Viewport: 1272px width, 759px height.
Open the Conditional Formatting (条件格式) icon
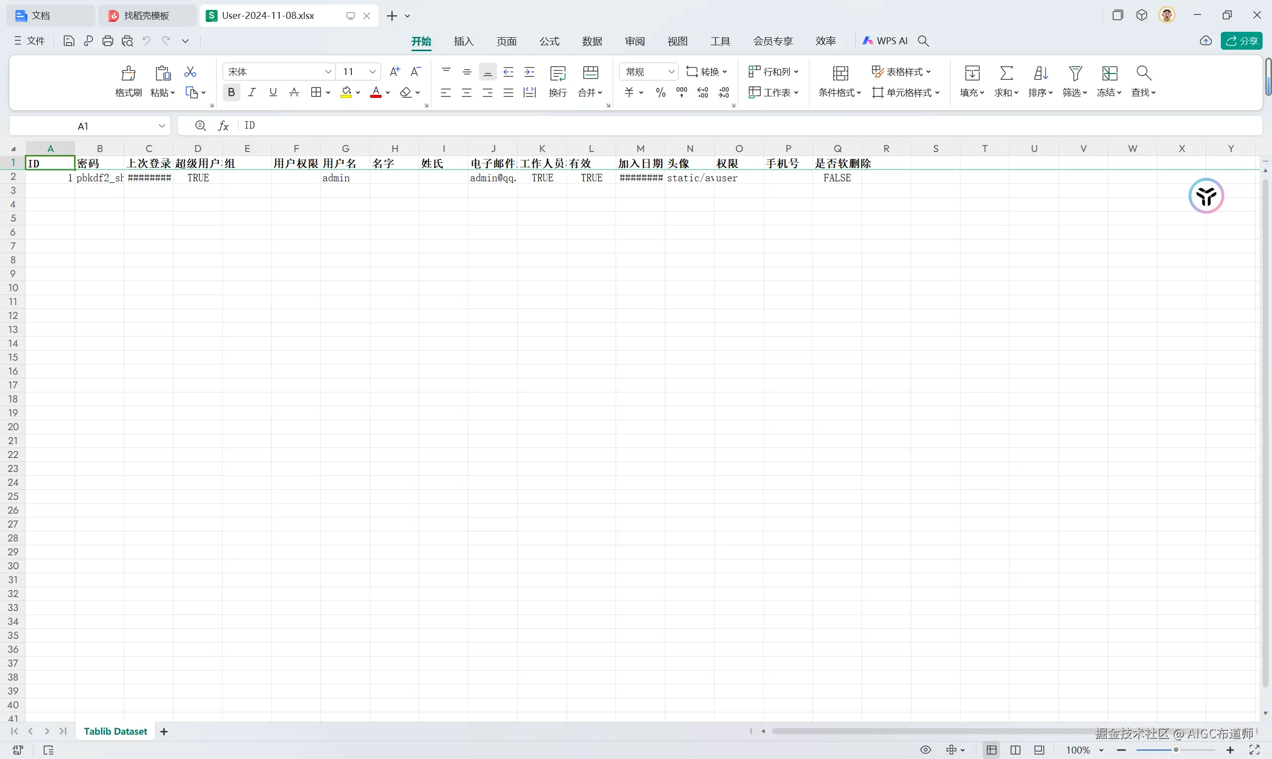pyautogui.click(x=840, y=74)
